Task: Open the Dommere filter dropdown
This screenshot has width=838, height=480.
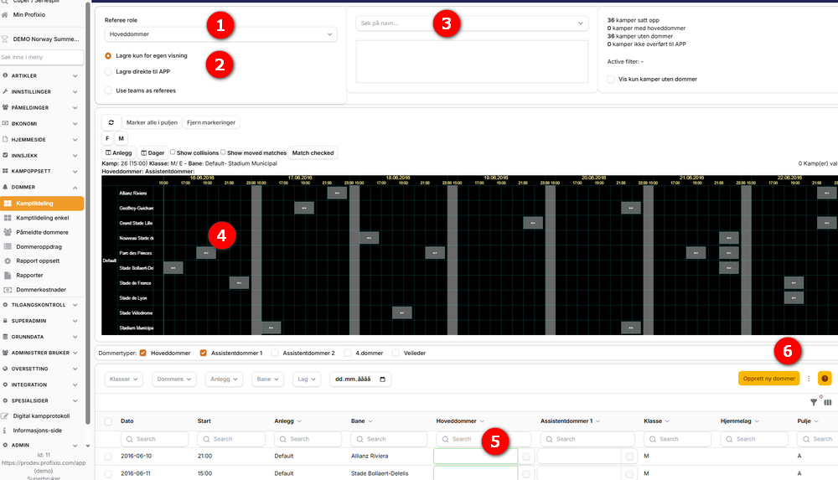Action: (174, 379)
